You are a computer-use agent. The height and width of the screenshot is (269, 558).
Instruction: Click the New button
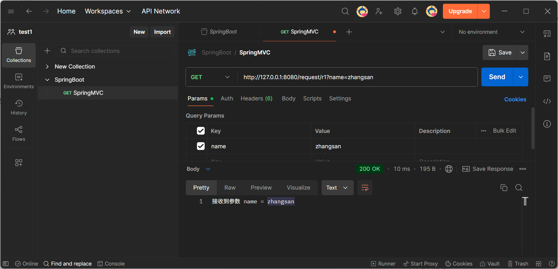[139, 32]
